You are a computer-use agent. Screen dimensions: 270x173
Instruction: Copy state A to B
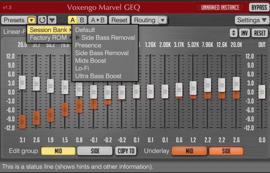click(x=98, y=20)
